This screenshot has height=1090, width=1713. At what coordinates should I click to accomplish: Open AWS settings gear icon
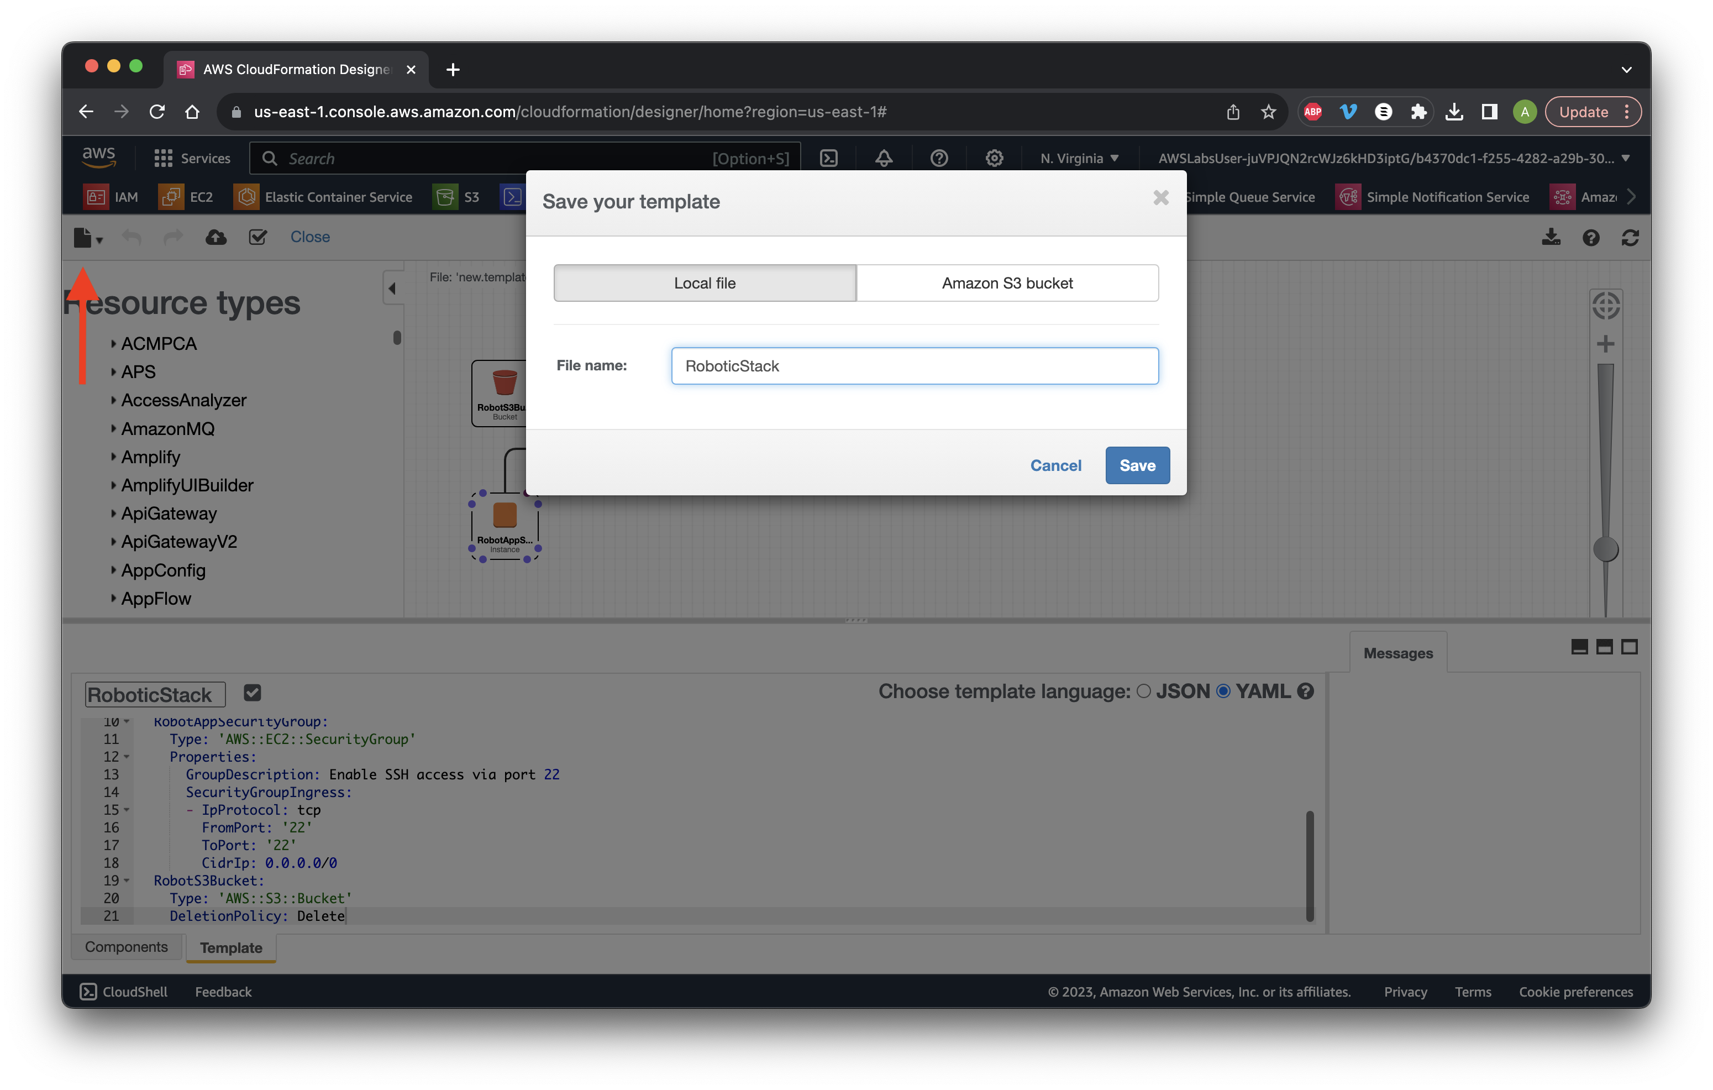[994, 158]
